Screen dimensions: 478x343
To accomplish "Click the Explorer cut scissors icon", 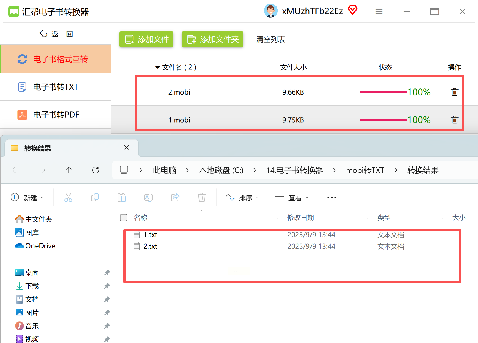I will [x=68, y=197].
